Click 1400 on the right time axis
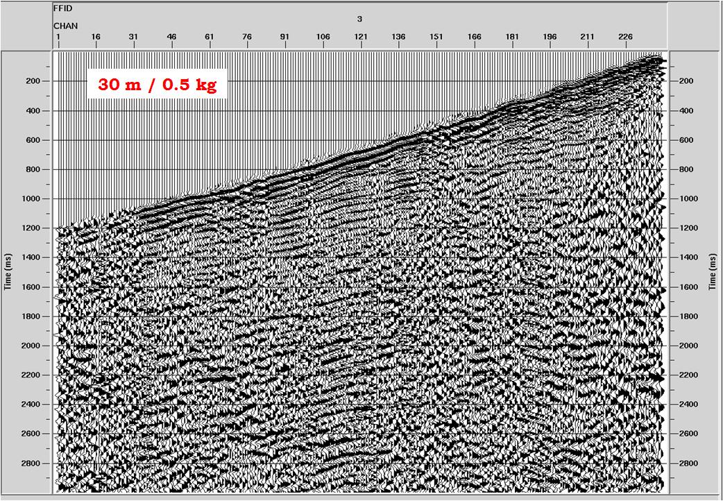Viewport: 723px width, 501px height. coord(688,257)
